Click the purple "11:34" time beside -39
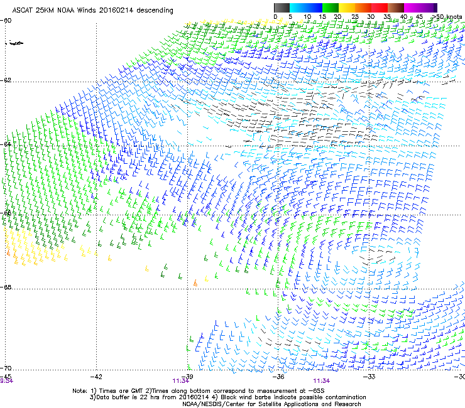 point(180,381)
